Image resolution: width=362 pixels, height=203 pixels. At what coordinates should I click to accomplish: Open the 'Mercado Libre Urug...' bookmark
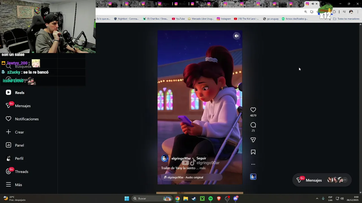[201, 19]
